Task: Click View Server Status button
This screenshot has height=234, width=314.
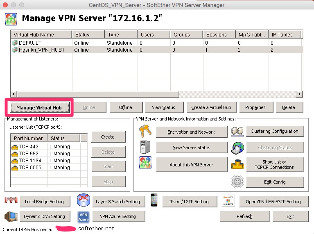Action: [x=192, y=148]
